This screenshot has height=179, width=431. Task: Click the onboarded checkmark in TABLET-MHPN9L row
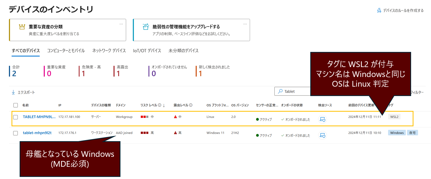point(283,120)
